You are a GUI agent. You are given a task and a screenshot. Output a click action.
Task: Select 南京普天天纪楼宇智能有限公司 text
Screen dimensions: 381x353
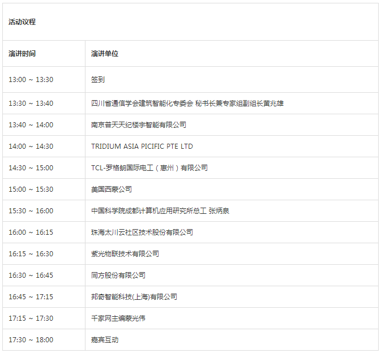click(x=139, y=125)
